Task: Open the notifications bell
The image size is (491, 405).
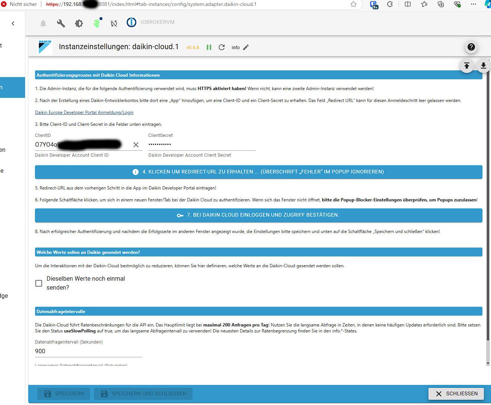Action: (43, 23)
